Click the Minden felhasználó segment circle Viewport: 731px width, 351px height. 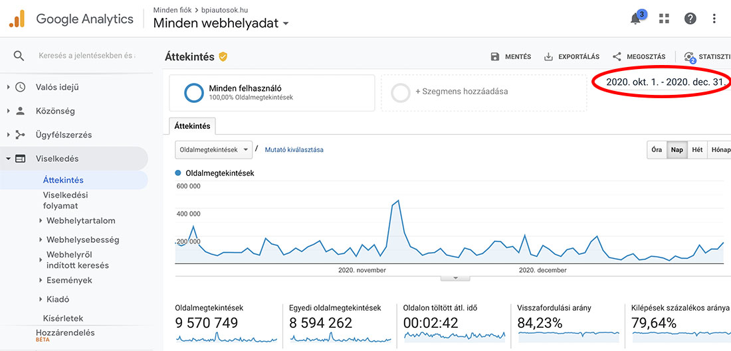coord(193,93)
